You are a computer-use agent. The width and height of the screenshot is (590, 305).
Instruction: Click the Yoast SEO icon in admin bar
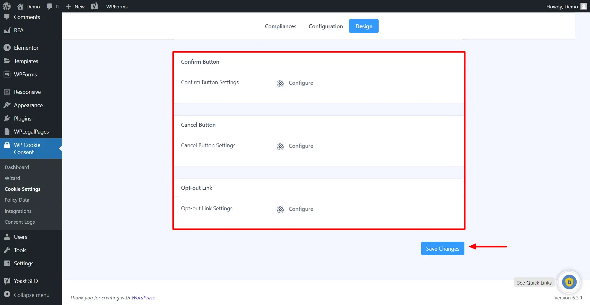(x=94, y=6)
